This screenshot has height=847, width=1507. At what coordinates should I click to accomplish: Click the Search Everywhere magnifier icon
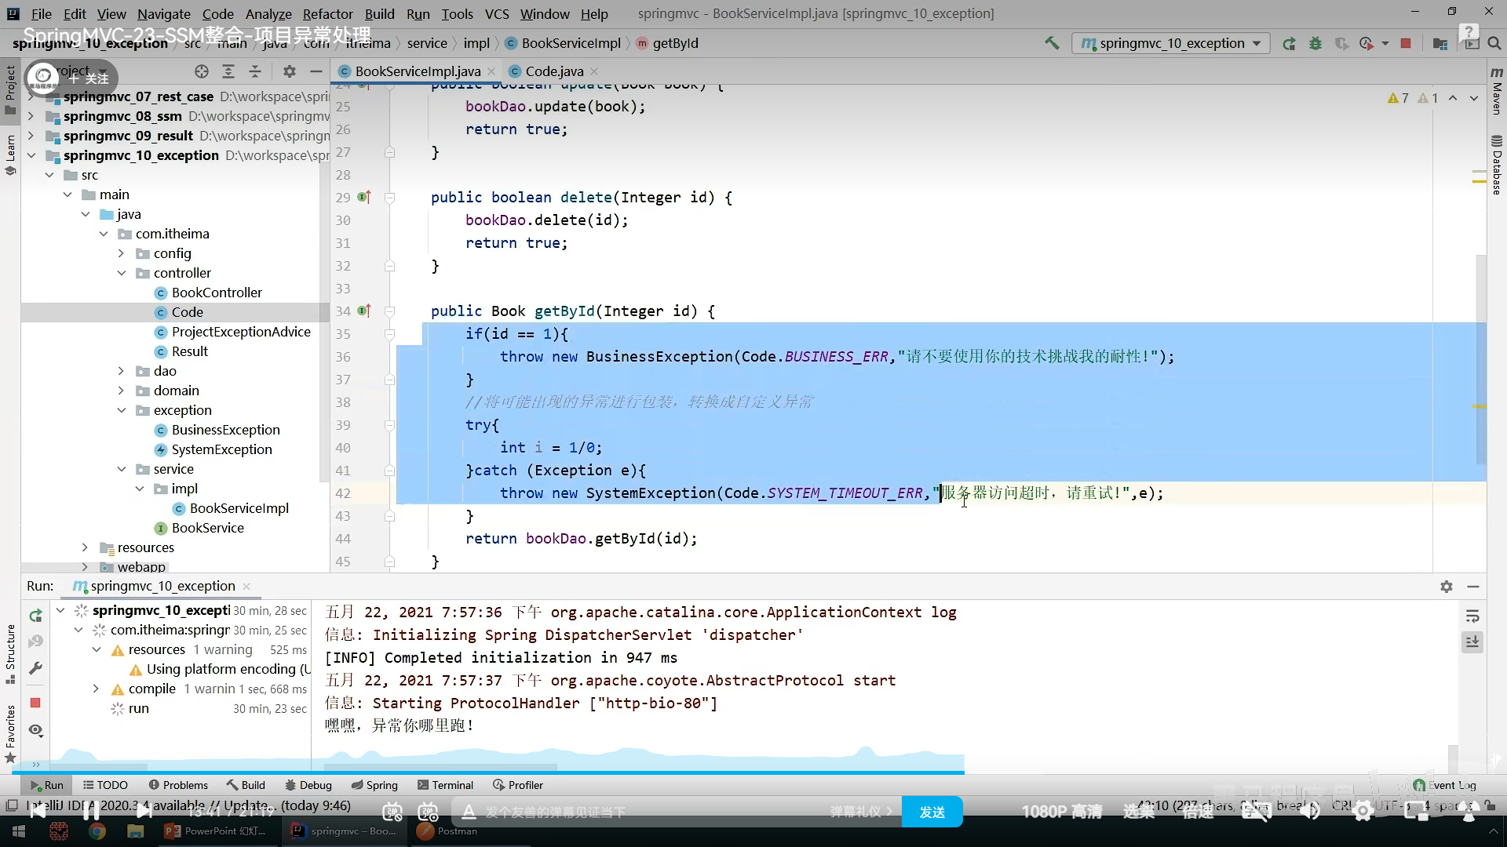[1494, 43]
